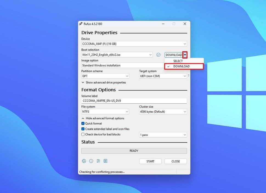Click the ISO checksum verification checkmark icon
266x193 pixels.
(158, 55)
